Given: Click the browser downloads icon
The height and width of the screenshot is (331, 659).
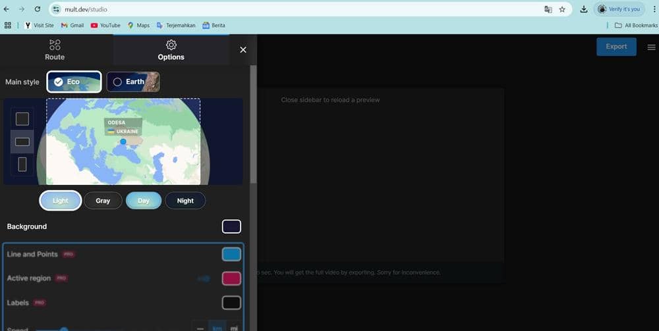Looking at the screenshot, I should (x=583, y=9).
